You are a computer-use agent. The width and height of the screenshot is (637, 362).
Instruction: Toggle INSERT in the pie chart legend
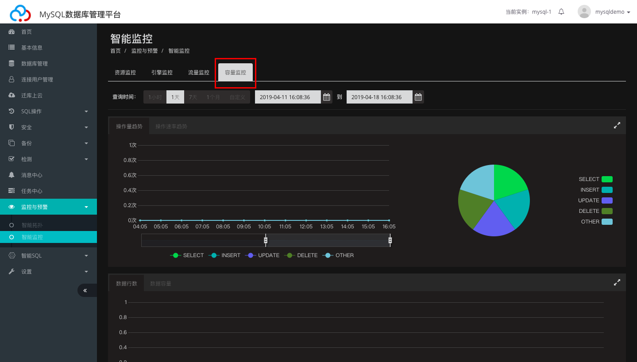[x=596, y=190]
